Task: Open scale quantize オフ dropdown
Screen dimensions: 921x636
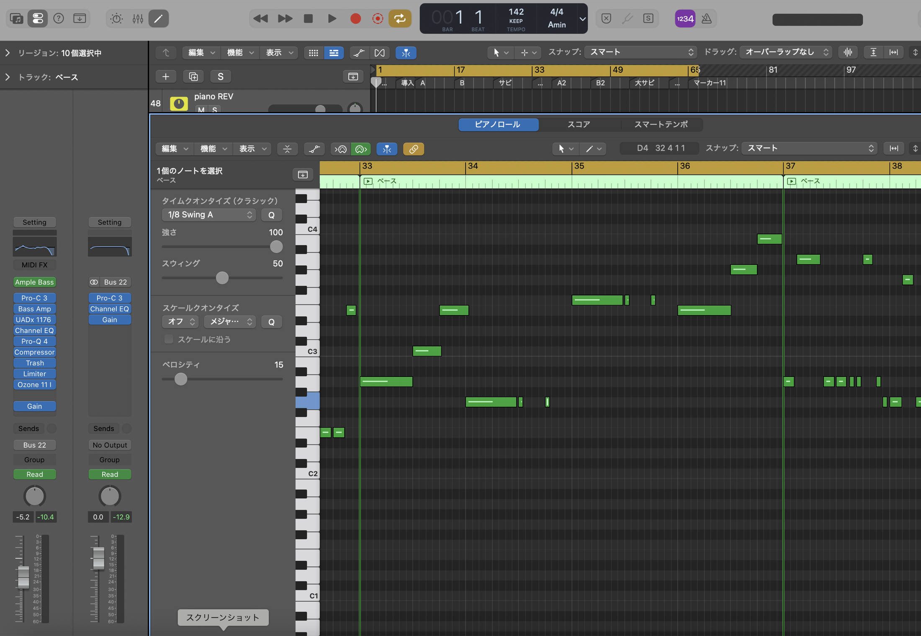Action: point(180,322)
